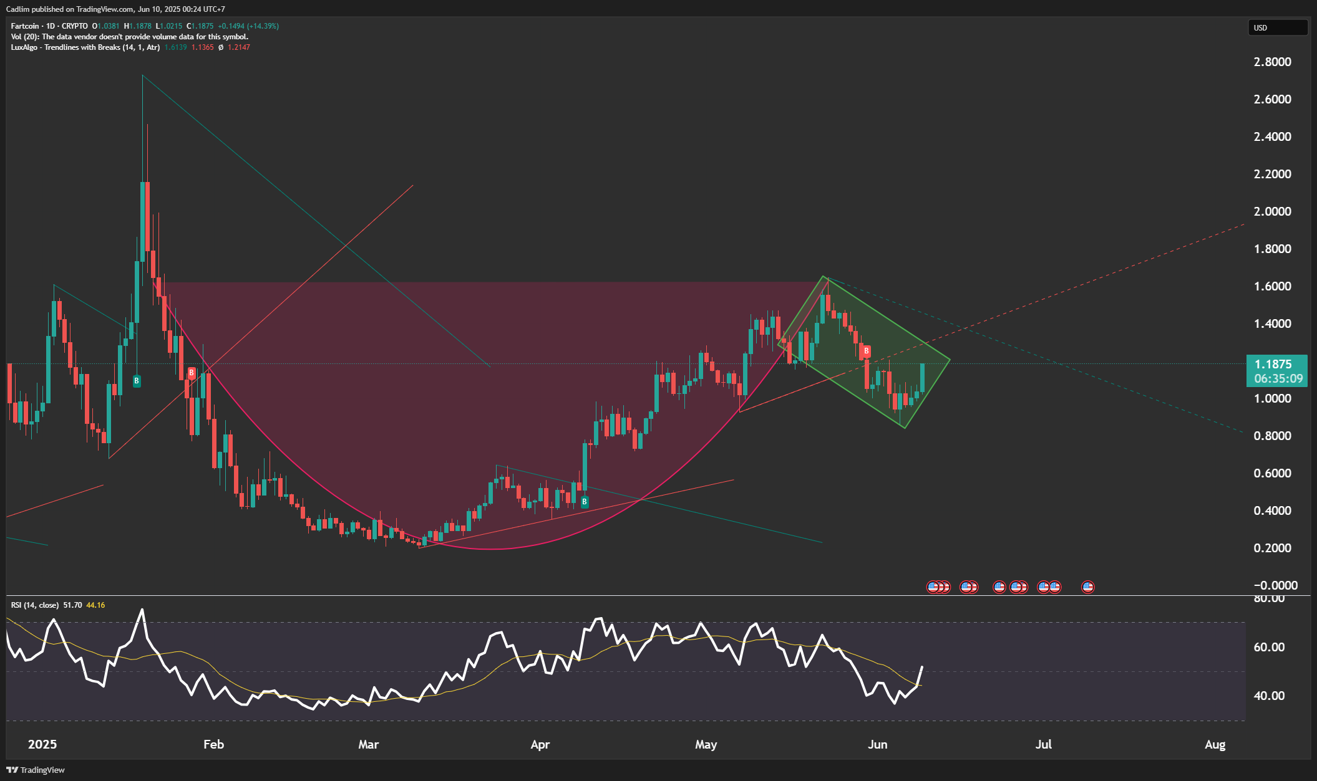This screenshot has width=1317, height=781.
Task: Select the Fartcoin symbol title in legend
Action: [25, 26]
